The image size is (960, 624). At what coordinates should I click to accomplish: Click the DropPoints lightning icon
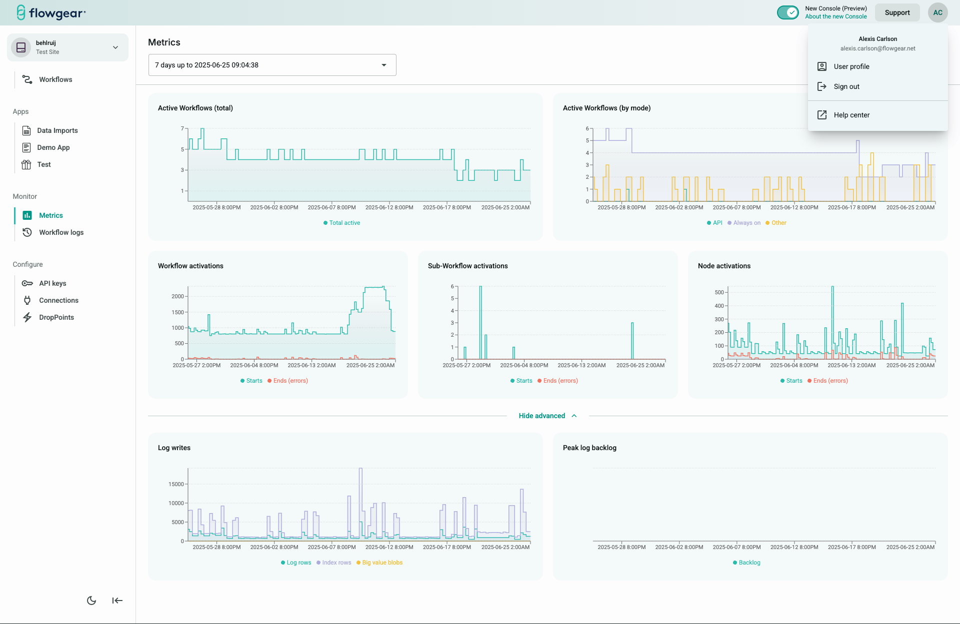[x=27, y=317]
